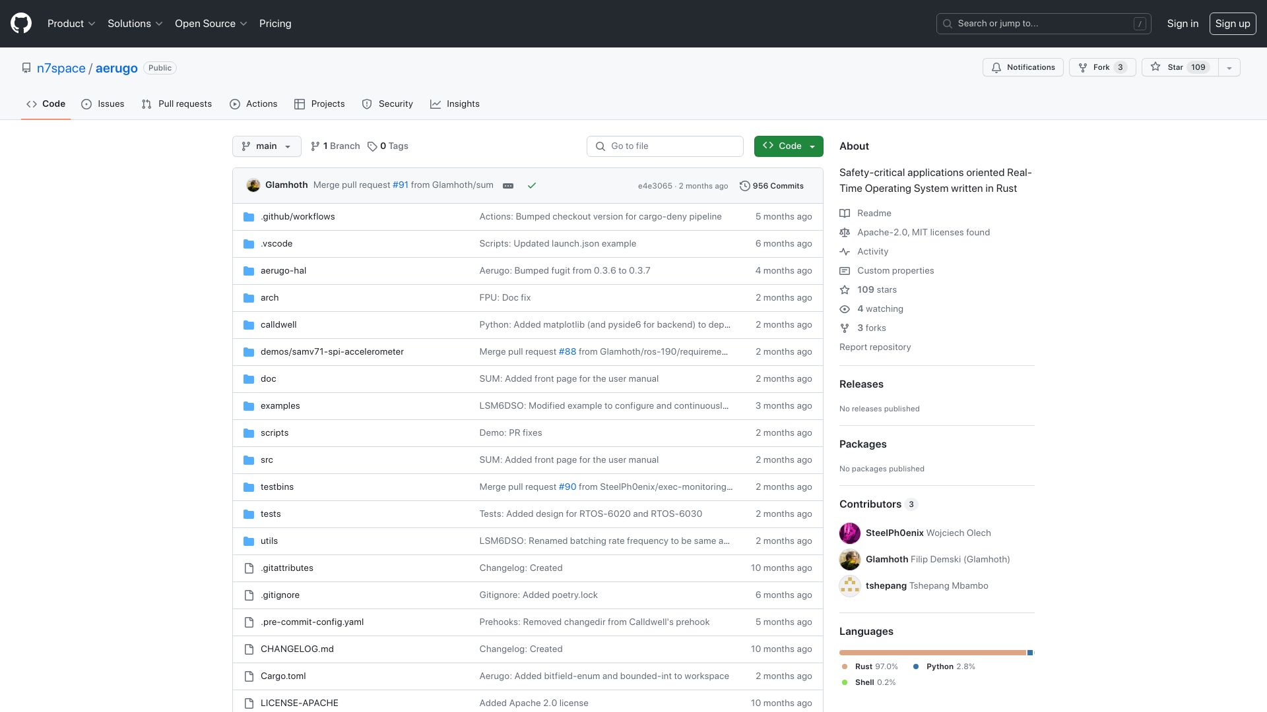Fork the aerugo repository

tap(1102, 67)
